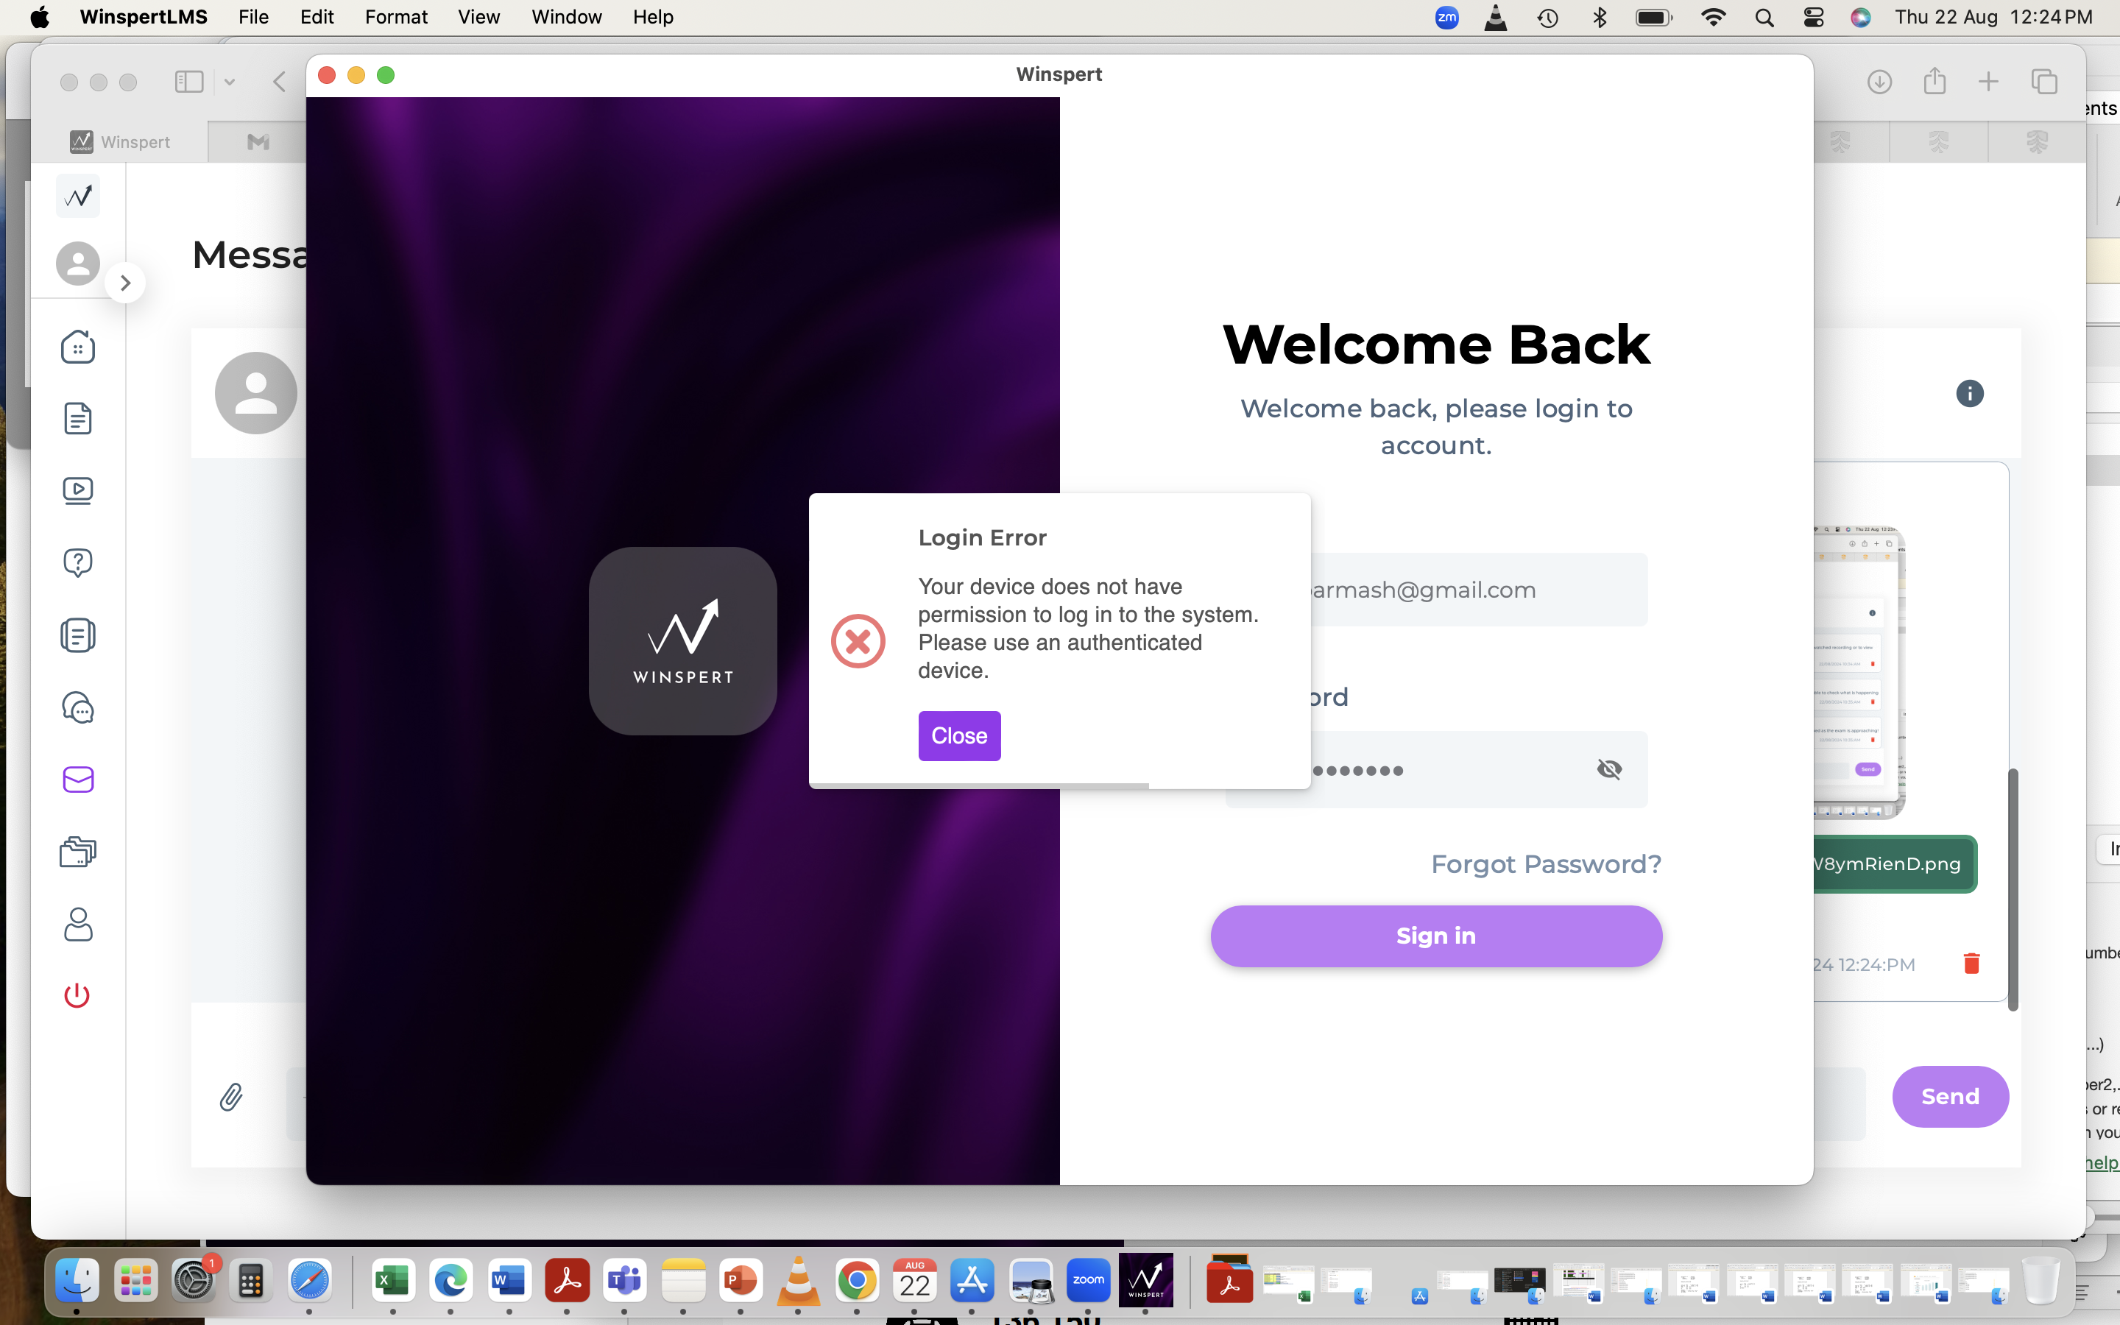Click the red trash delete icon
The image size is (2120, 1325).
pos(1971,964)
